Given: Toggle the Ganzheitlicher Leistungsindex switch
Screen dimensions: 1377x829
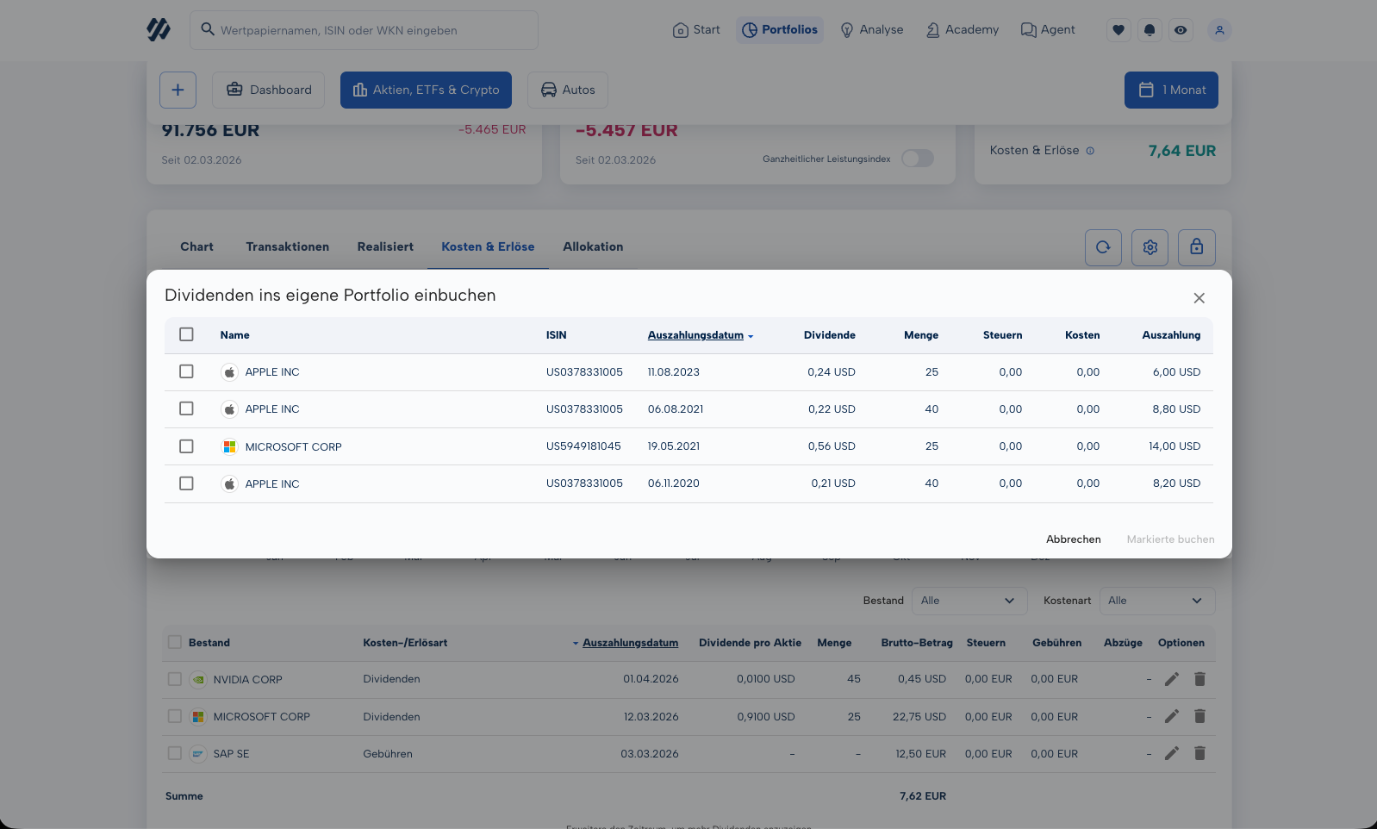Looking at the screenshot, I should [918, 159].
